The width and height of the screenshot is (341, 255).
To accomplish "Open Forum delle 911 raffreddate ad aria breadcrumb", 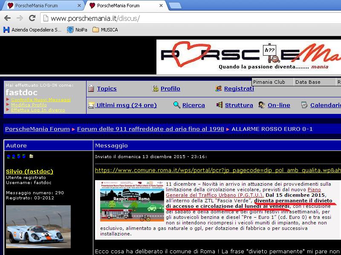I will pos(150,129).
